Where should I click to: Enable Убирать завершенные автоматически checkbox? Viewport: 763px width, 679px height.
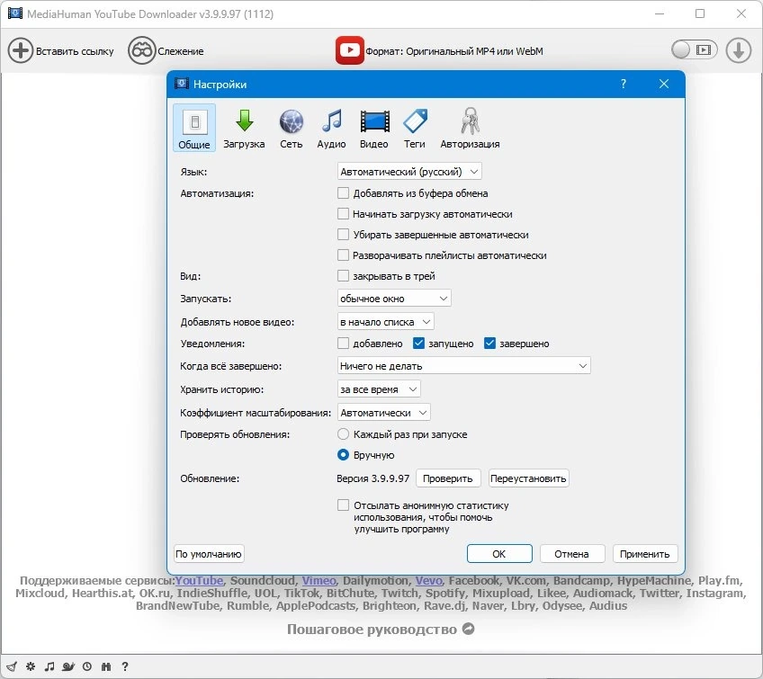pyautogui.click(x=343, y=235)
